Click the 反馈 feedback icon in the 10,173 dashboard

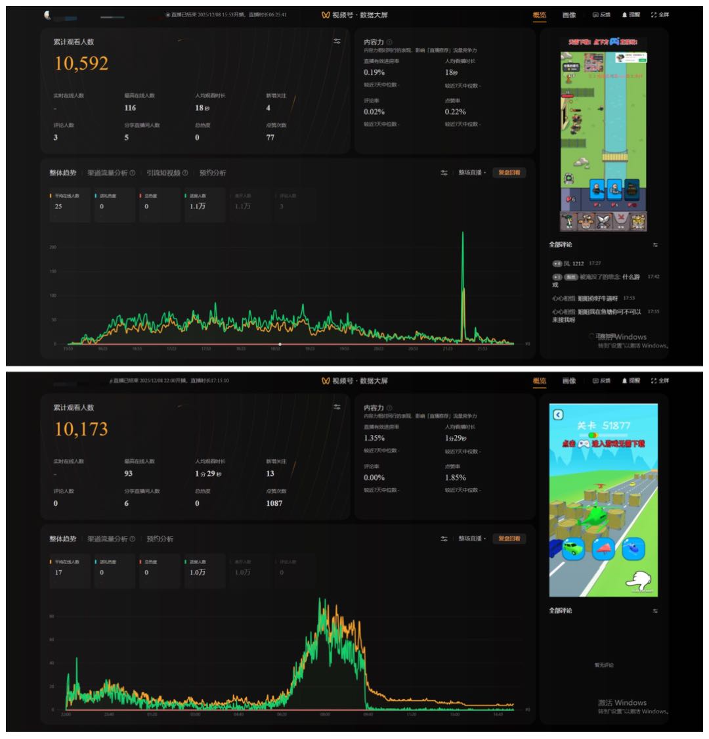point(595,381)
